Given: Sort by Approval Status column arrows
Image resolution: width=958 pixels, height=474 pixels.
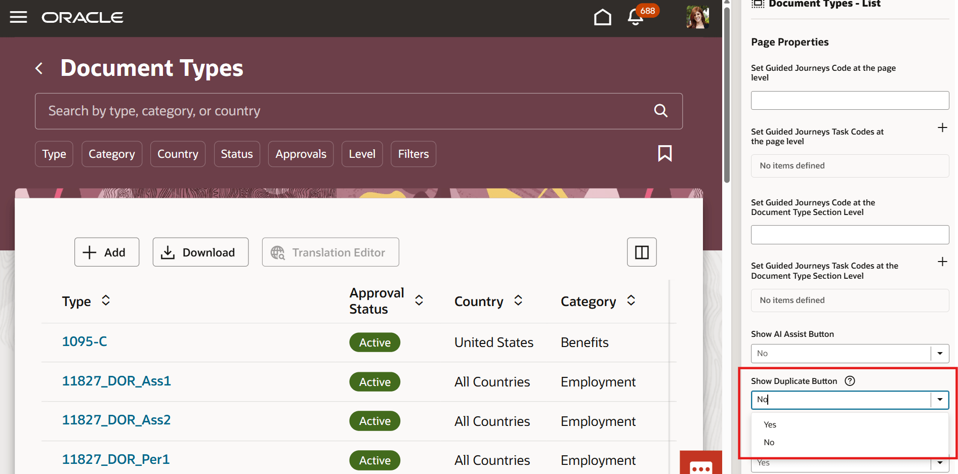Looking at the screenshot, I should coord(419,300).
